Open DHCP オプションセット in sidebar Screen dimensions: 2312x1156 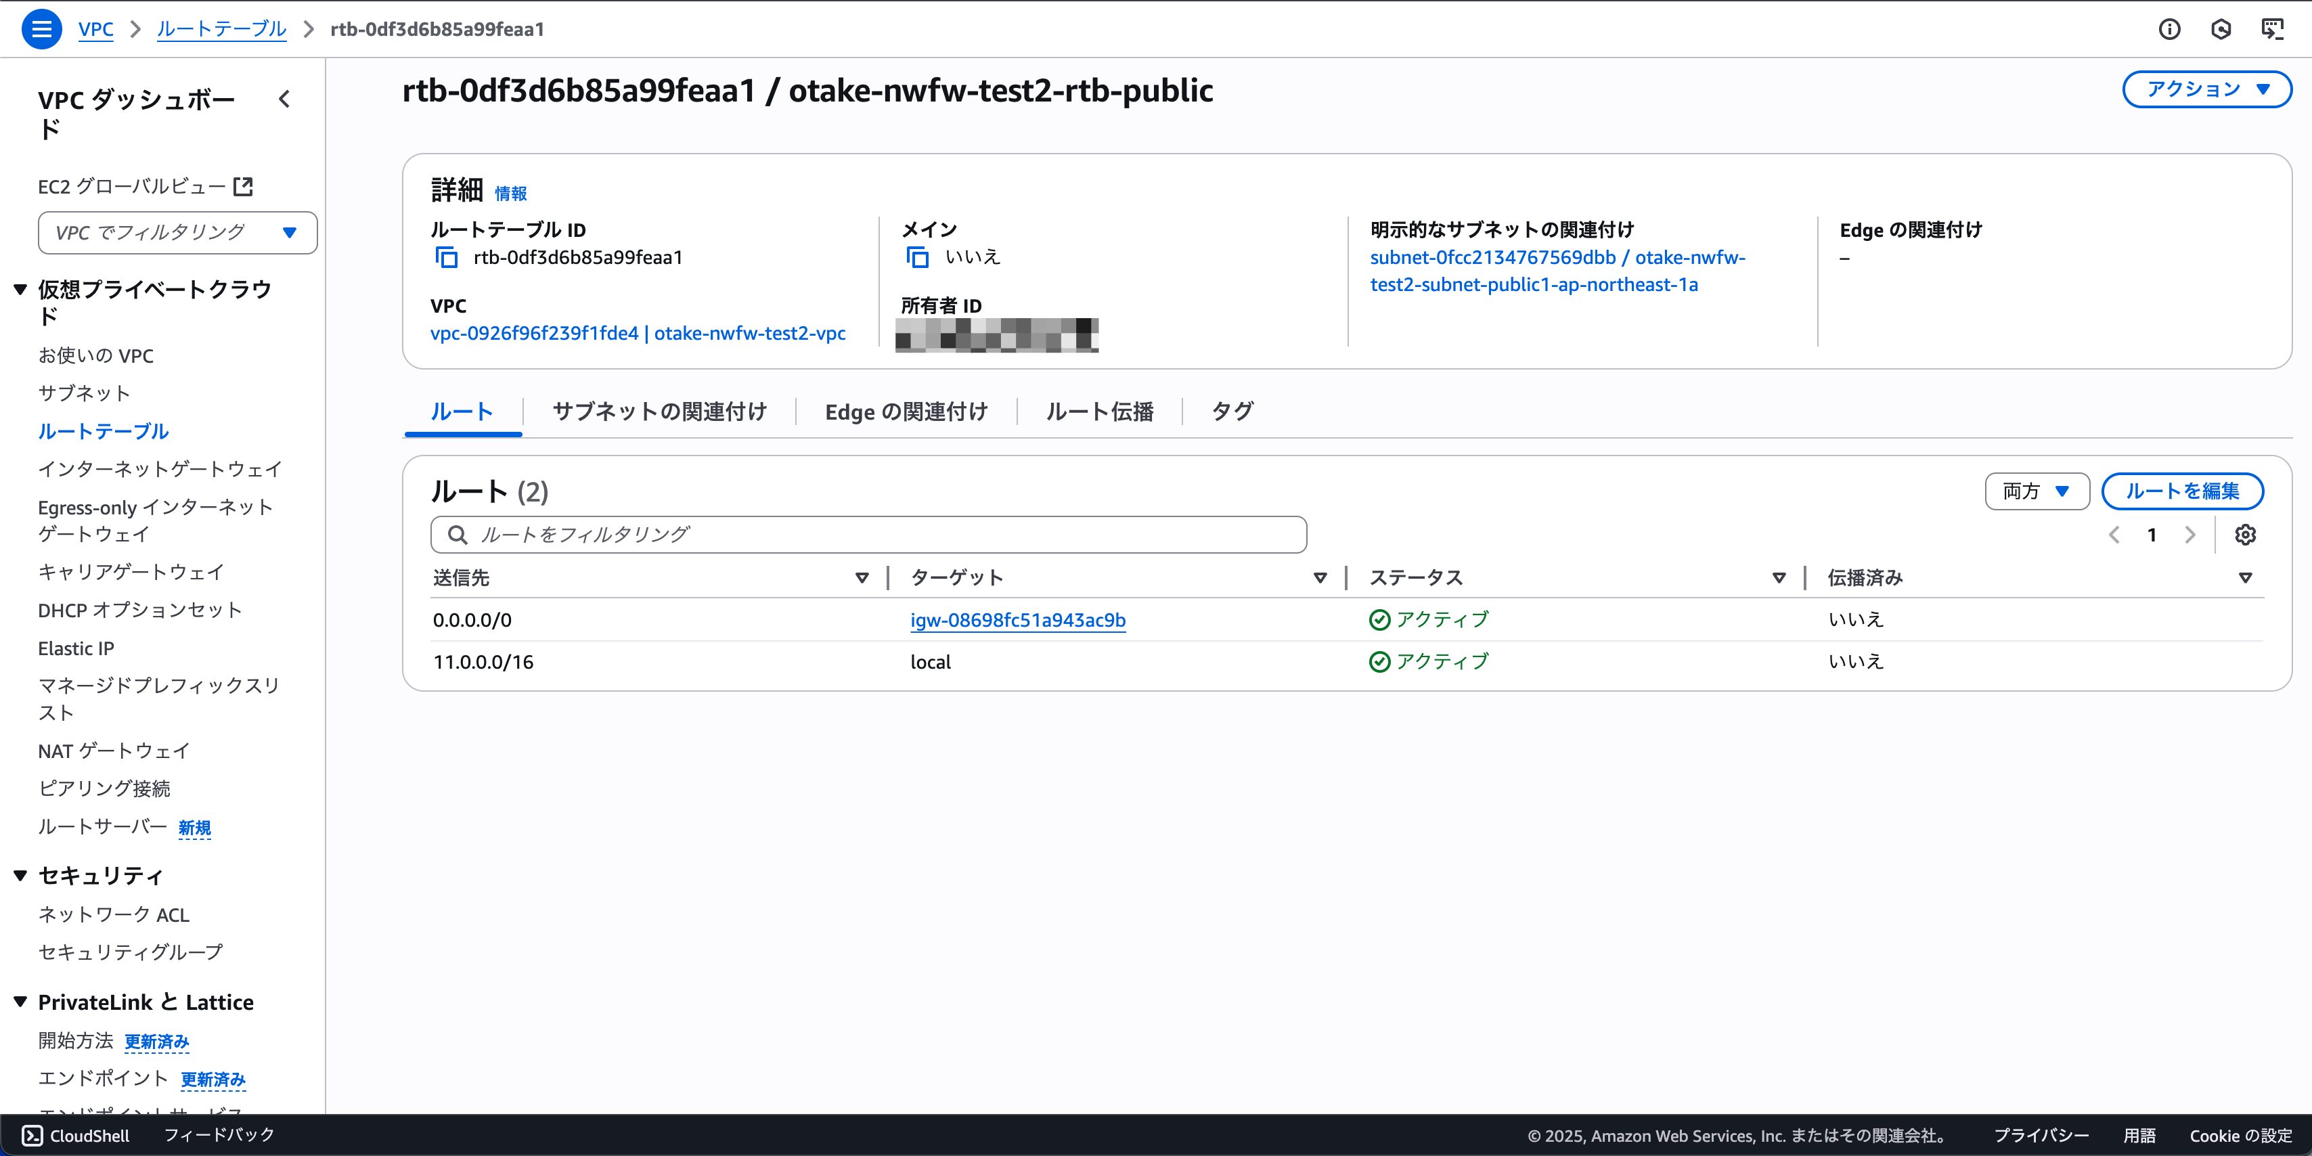click(140, 610)
